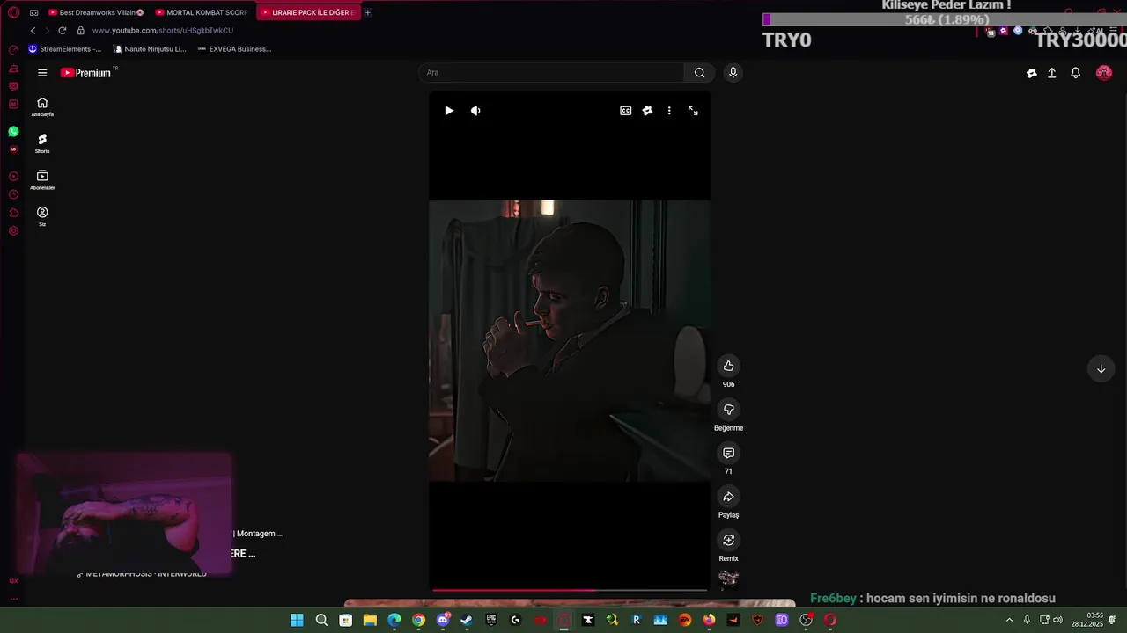
Task: Open the 71 comments panel
Action: (x=728, y=453)
